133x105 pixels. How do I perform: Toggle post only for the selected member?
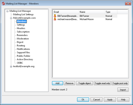(x=120, y=83)
